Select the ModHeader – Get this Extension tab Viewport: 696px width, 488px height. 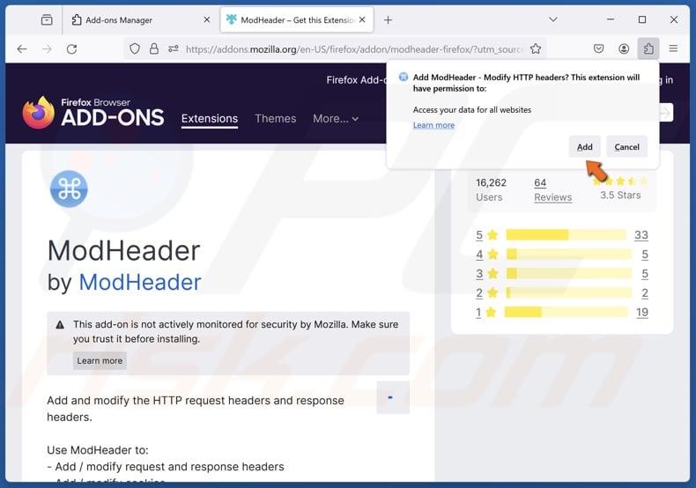[x=297, y=20]
